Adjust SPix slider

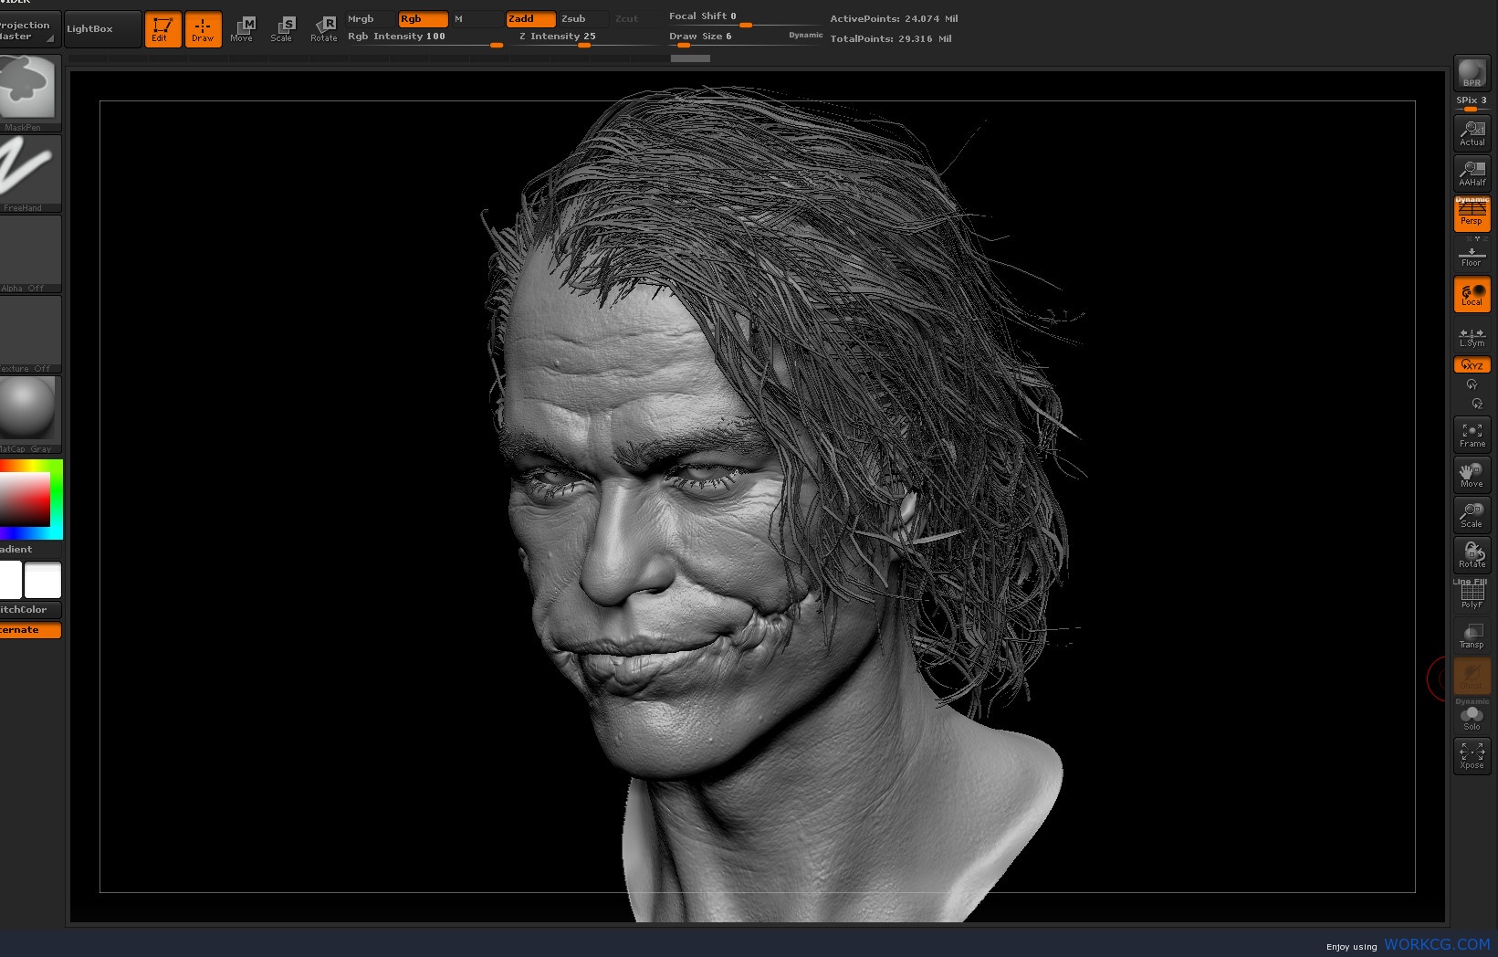pyautogui.click(x=1472, y=102)
